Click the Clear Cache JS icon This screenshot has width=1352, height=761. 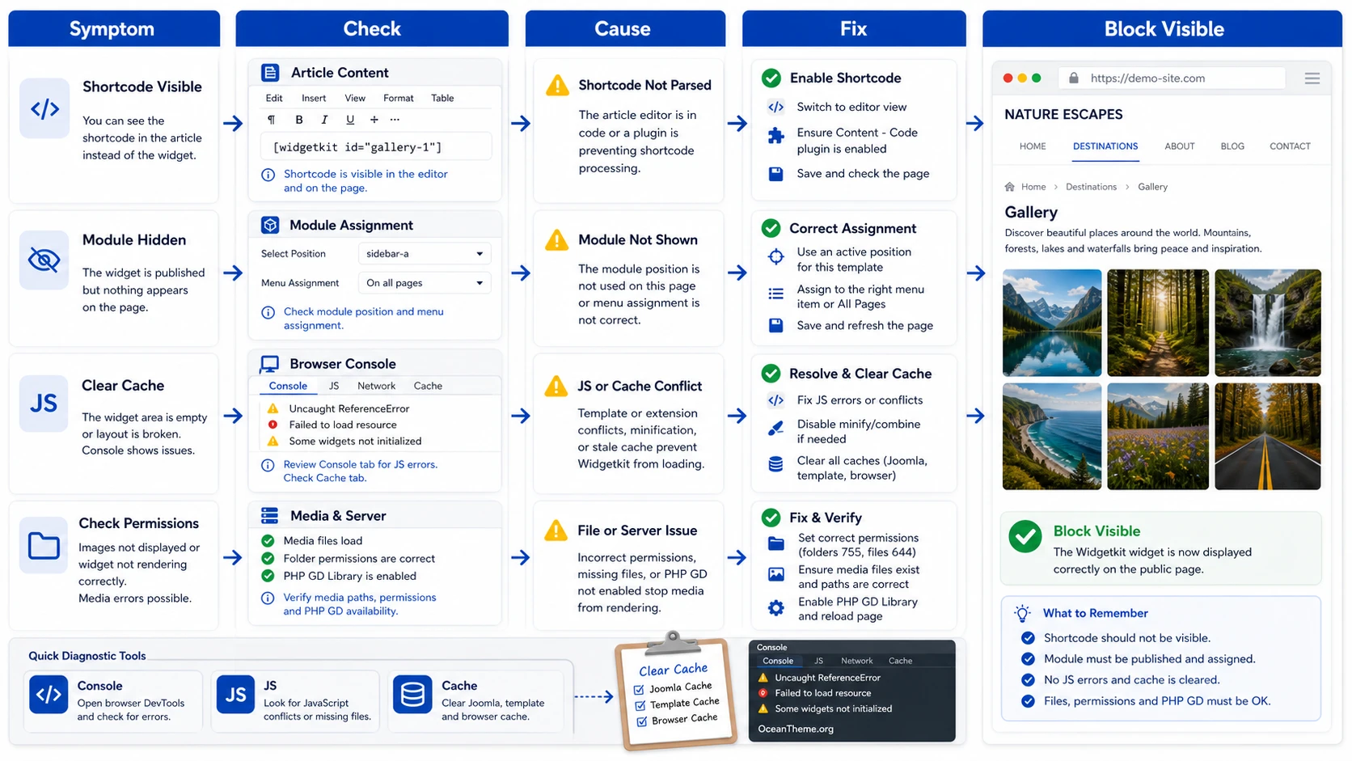tap(44, 403)
